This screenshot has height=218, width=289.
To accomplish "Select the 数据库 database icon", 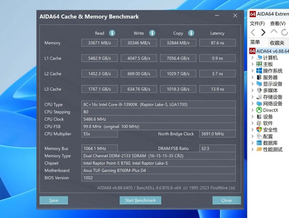I will [x=259, y=143].
